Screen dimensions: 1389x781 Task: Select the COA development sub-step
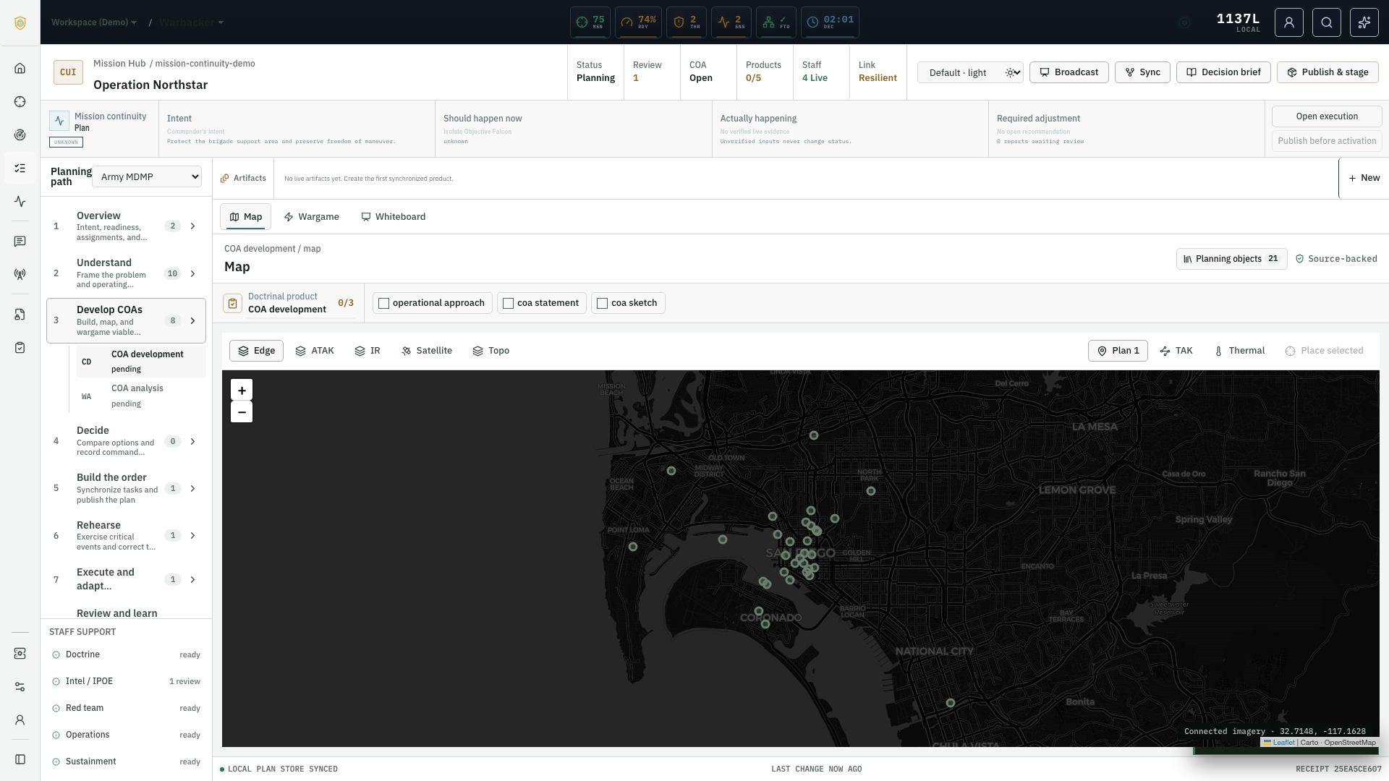[x=141, y=361]
